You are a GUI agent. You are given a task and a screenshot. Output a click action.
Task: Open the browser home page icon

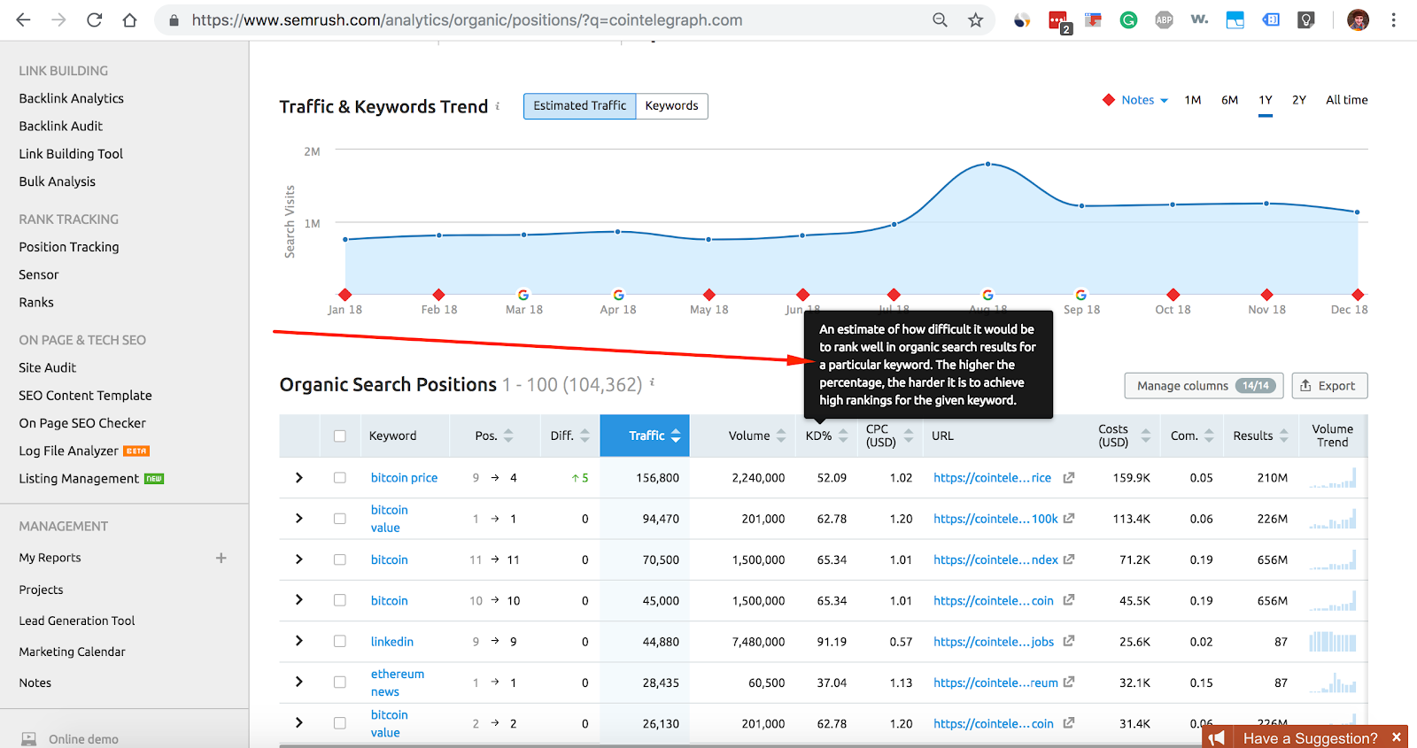pyautogui.click(x=129, y=19)
